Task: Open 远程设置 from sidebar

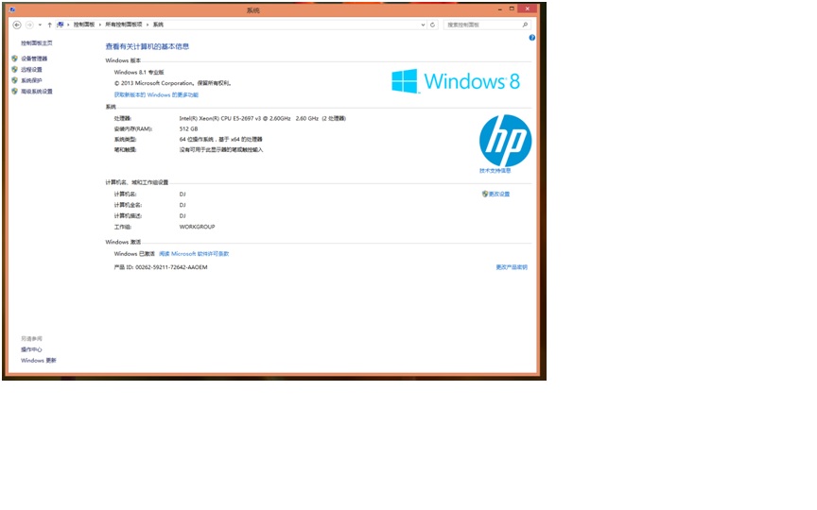Action: 31,70
